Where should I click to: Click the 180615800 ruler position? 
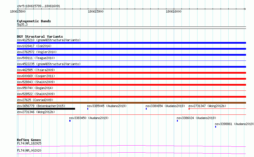point(18,11)
